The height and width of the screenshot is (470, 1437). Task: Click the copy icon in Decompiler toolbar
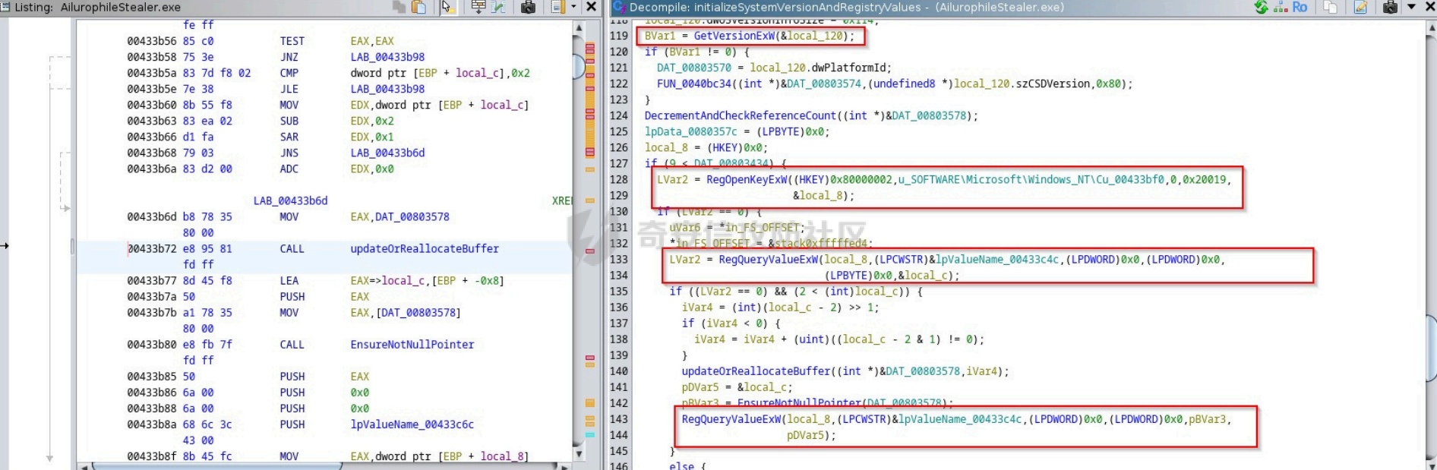[x=1330, y=7]
